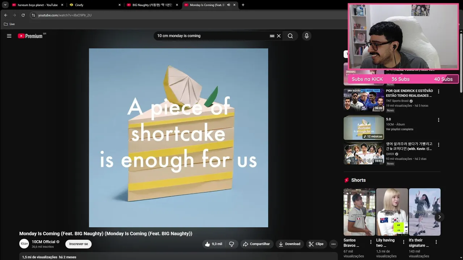Open the on-screen keyboard icon in search

point(272,36)
